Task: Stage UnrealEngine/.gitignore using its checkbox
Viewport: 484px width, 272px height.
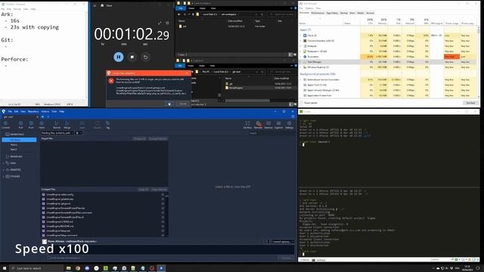Action: click(44, 203)
